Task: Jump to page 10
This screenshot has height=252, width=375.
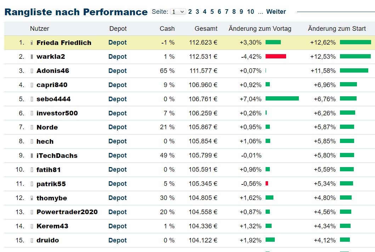Action: point(250,11)
